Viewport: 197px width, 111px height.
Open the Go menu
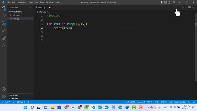click(36, 2)
